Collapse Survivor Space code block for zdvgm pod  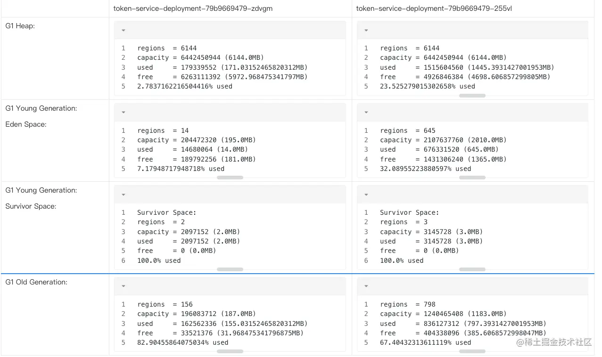124,195
